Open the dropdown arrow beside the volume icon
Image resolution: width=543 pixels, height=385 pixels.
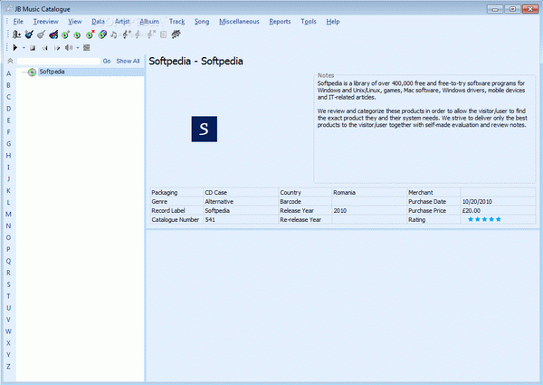click(x=78, y=48)
